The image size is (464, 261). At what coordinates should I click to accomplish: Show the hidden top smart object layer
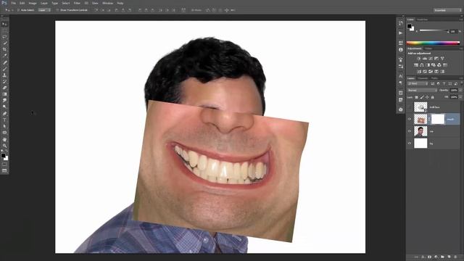(x=410, y=107)
